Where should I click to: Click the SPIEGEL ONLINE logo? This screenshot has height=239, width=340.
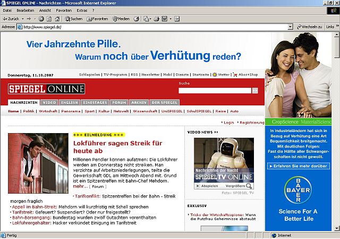point(46,89)
